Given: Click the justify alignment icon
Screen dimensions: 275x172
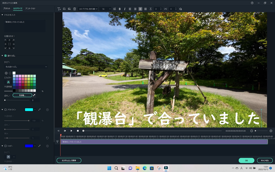Looking at the screenshot, I should (x=145, y=9).
